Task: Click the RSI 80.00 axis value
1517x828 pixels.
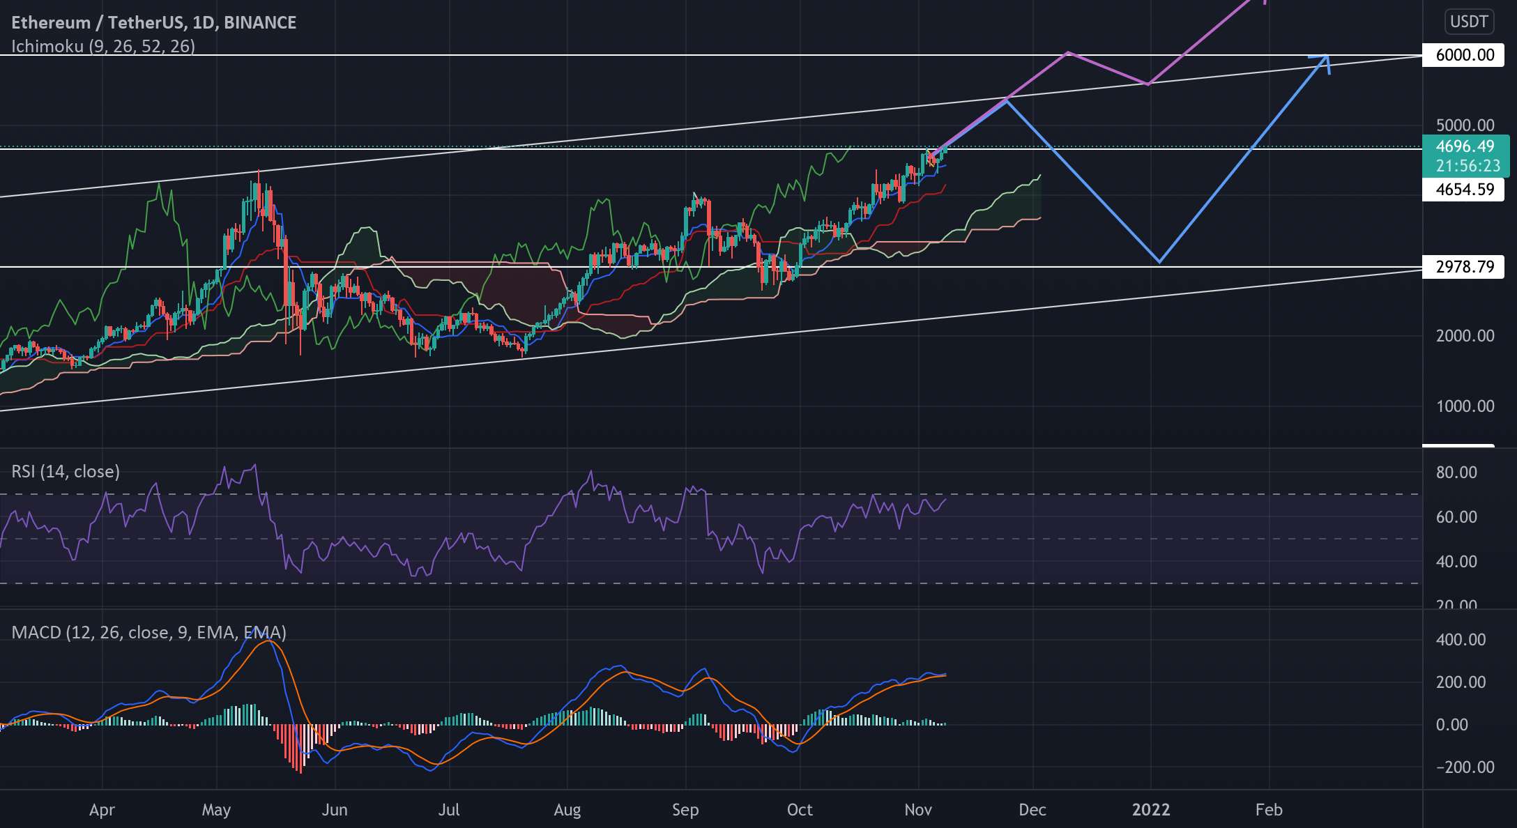Action: click(1456, 473)
